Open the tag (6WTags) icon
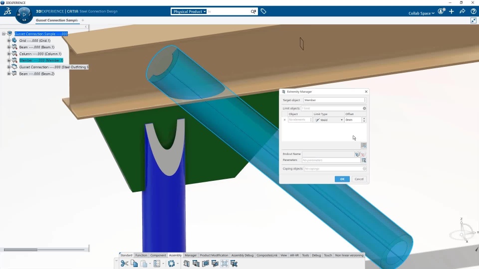The width and height of the screenshot is (479, 269). click(x=263, y=11)
